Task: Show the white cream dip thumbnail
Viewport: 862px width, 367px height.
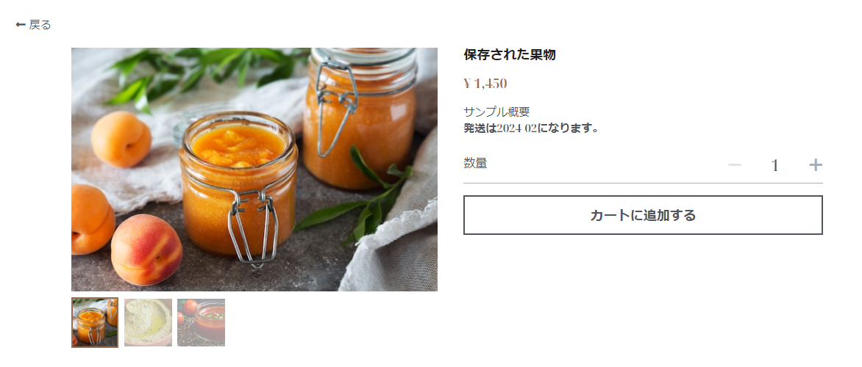Action: coord(148,322)
